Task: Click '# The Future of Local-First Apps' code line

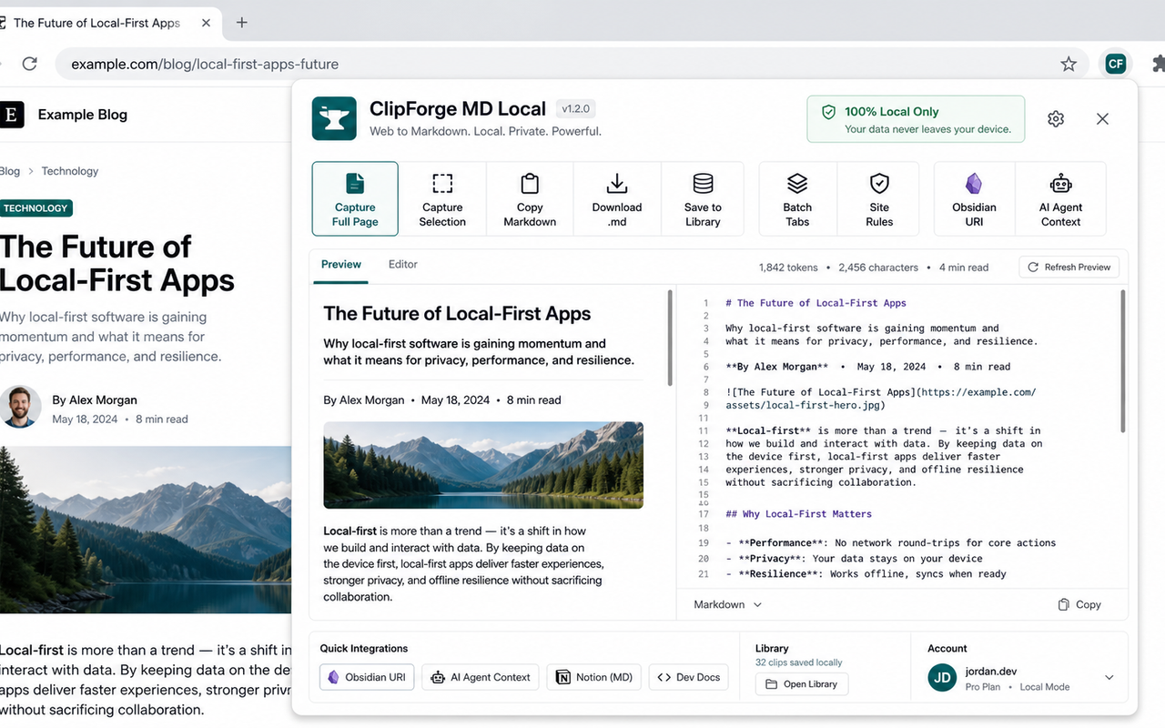Action: click(x=815, y=303)
